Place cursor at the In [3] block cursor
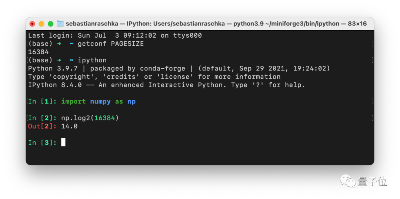This screenshot has width=400, height=199. [x=63, y=143]
